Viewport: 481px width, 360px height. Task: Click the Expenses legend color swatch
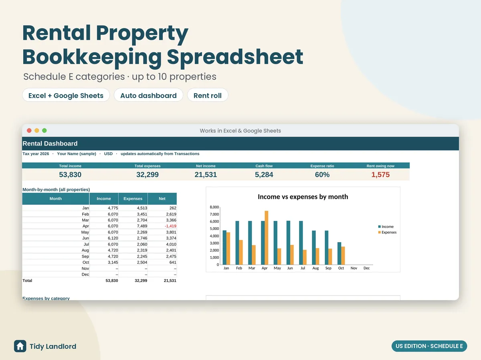(x=379, y=232)
